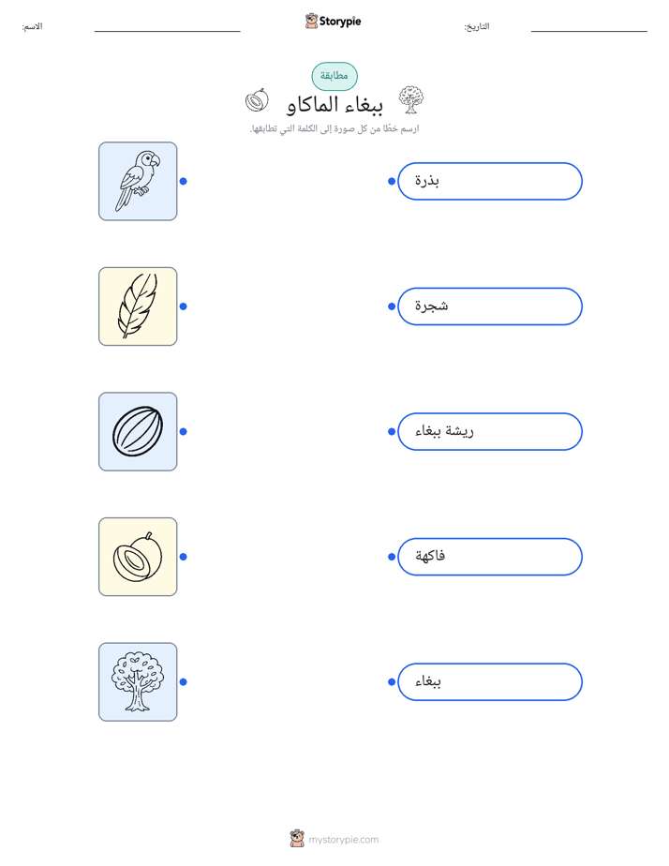Click the name line next to الاسم
The width and height of the screenshot is (669, 866).
167,31
